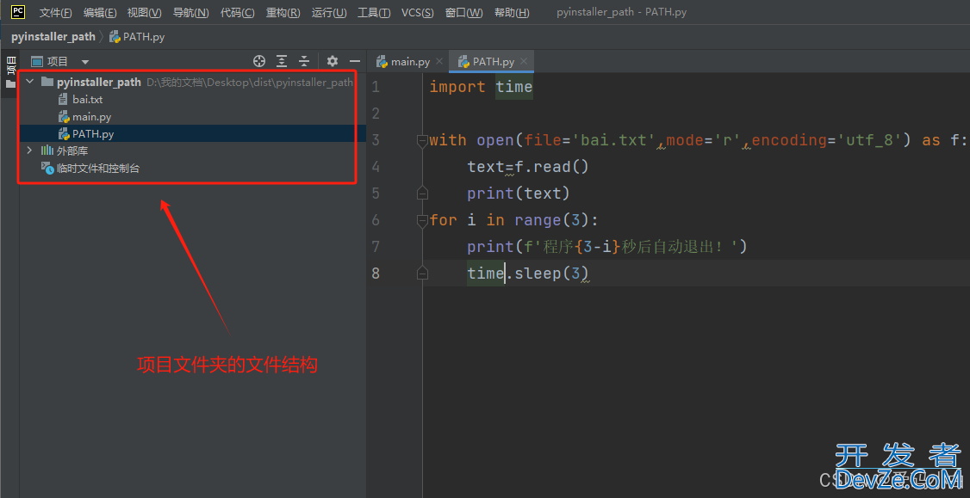Click line number 4 in gutter
Screen dimensions: 970x498
click(376, 167)
